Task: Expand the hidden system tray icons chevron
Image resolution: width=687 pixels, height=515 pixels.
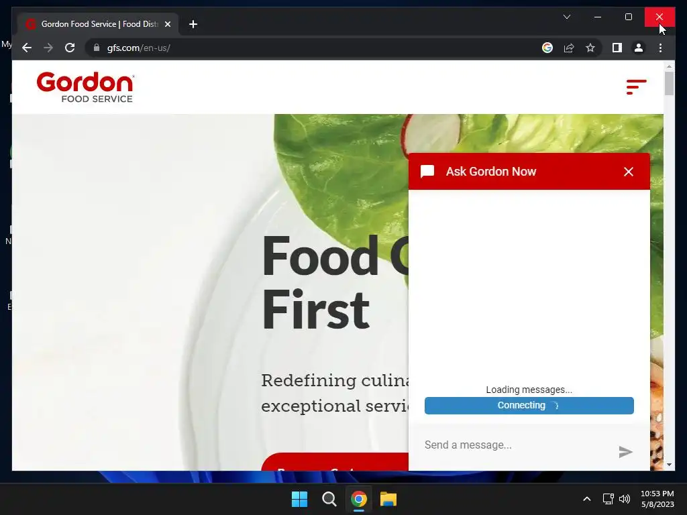Action: click(x=586, y=499)
